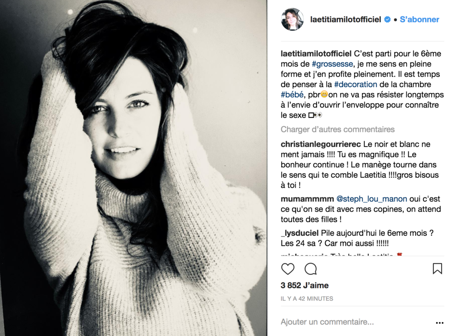The width and height of the screenshot is (450, 336).
Task: Save post with the bookmark icon
Action: click(437, 269)
